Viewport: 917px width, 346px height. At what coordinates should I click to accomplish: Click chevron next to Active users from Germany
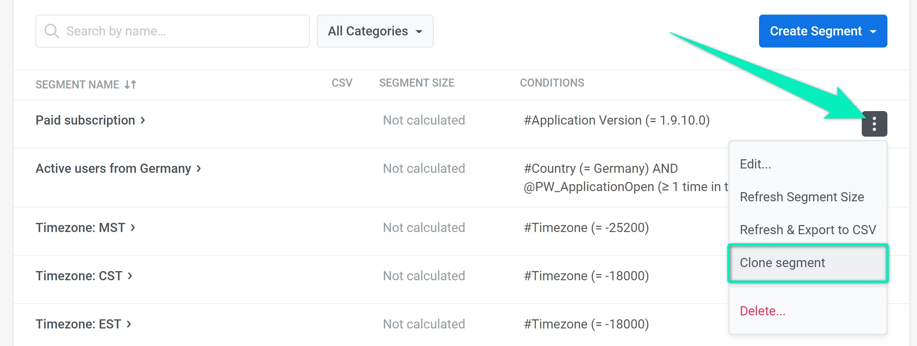click(199, 168)
